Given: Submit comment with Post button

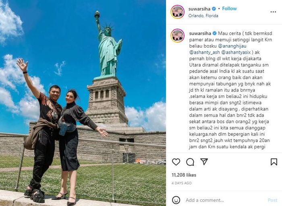Looking at the screenshot, I should (x=272, y=200).
